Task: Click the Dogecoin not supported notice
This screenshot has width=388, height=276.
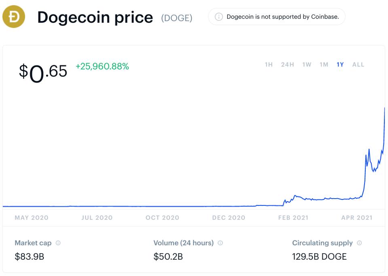Action: pyautogui.click(x=282, y=17)
